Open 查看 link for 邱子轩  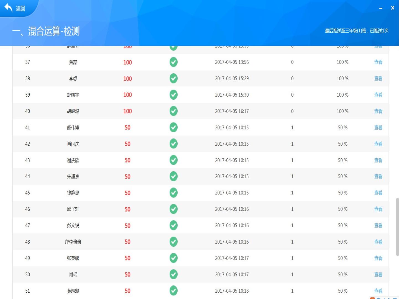click(378, 209)
